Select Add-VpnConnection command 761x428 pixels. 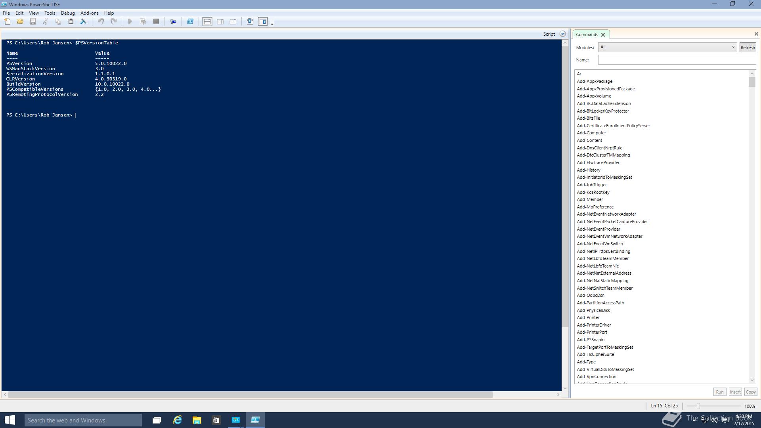597,376
